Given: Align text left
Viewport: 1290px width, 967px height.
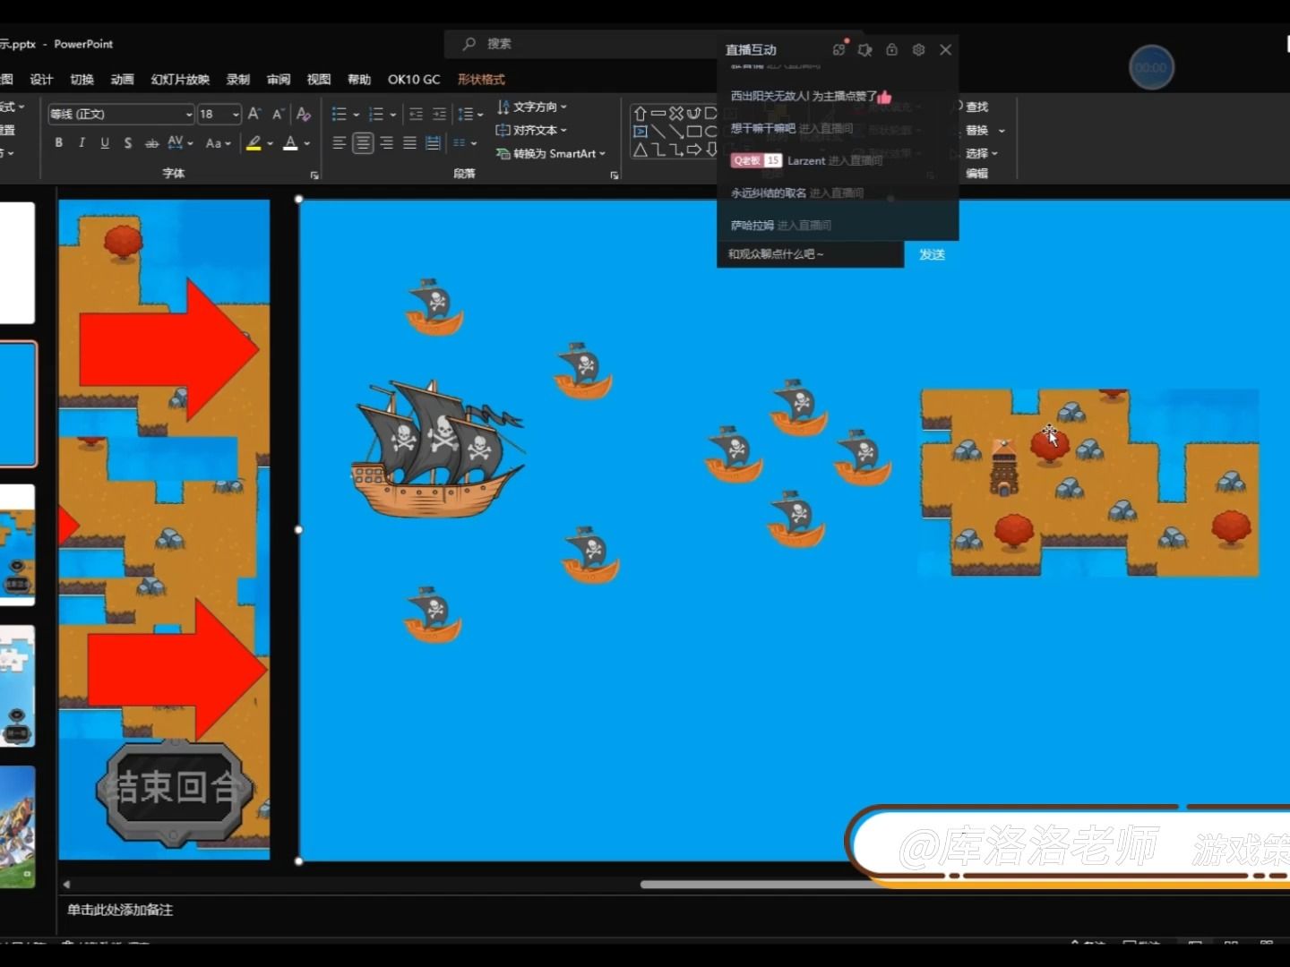Looking at the screenshot, I should pyautogui.click(x=340, y=142).
